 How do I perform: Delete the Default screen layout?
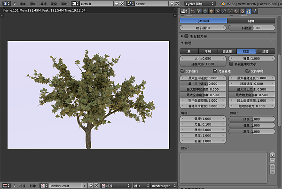122,4
